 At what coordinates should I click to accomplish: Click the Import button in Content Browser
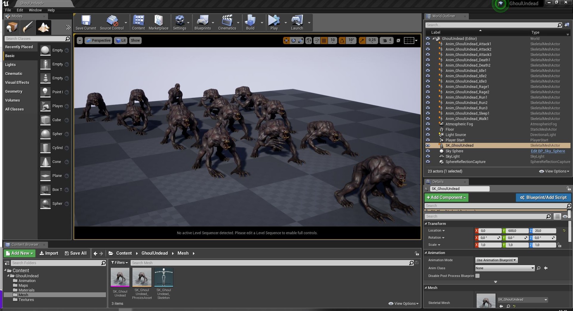pos(49,253)
